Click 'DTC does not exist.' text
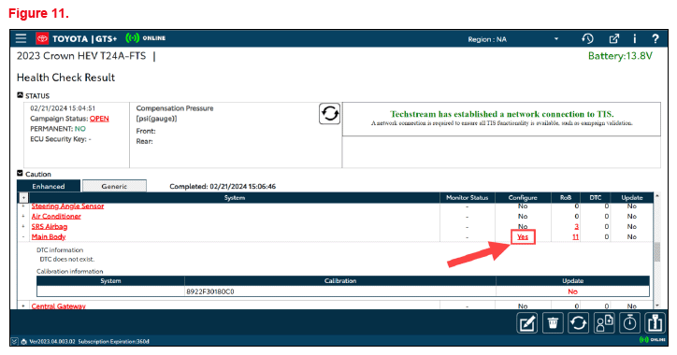The width and height of the screenshot is (677, 355). coord(67,259)
